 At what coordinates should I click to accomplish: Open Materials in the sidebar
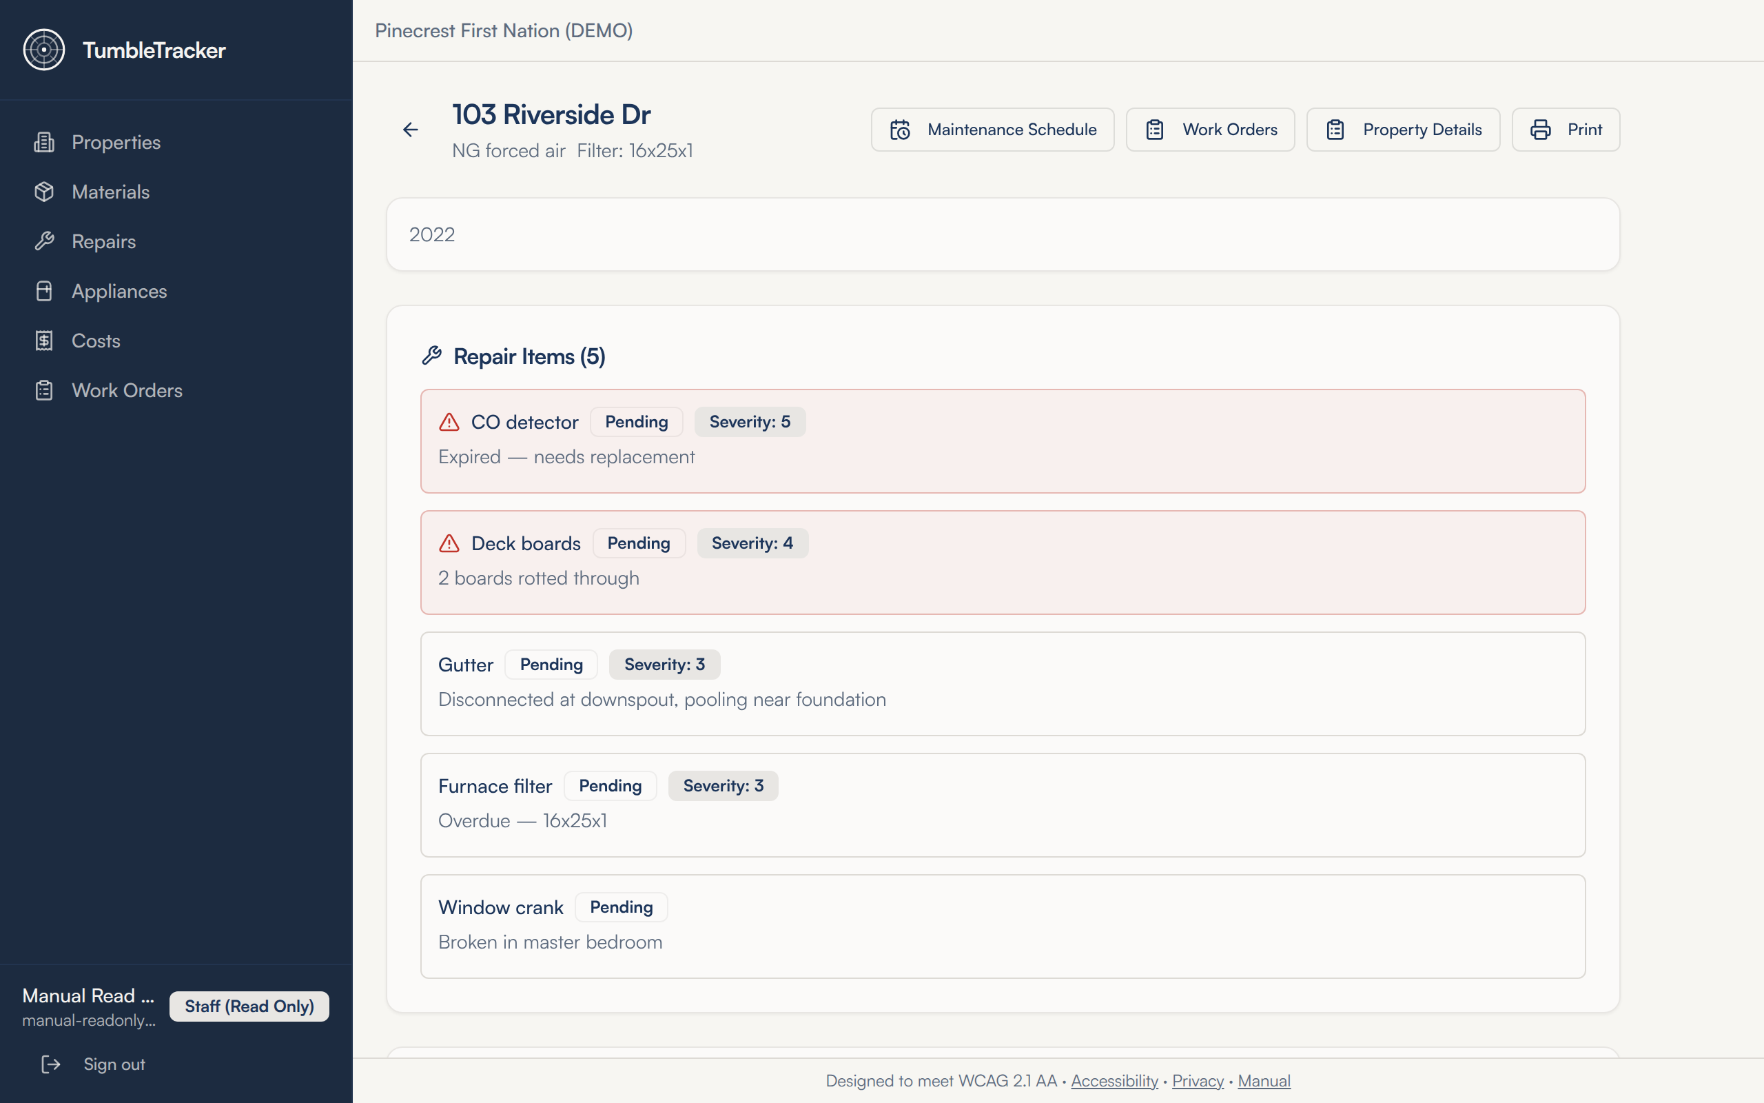click(111, 192)
